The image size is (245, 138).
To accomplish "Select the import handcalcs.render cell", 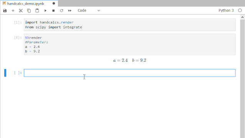I will [130, 25].
